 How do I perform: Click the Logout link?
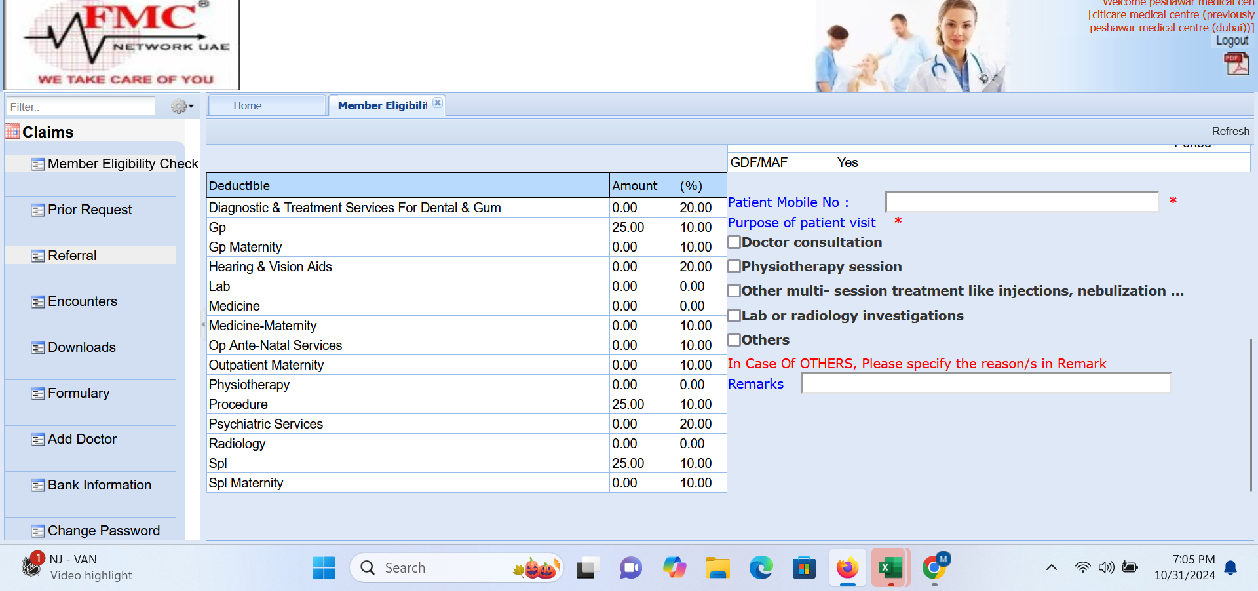(x=1232, y=41)
